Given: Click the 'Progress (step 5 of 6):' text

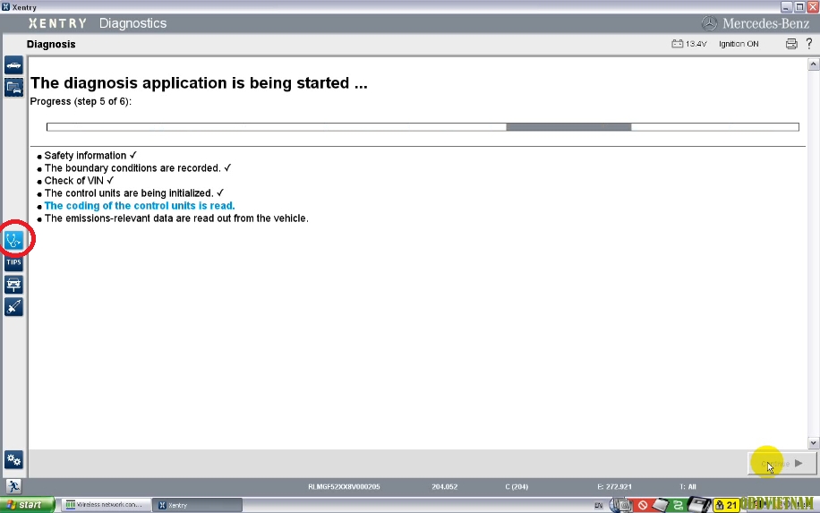Looking at the screenshot, I should (x=81, y=101).
